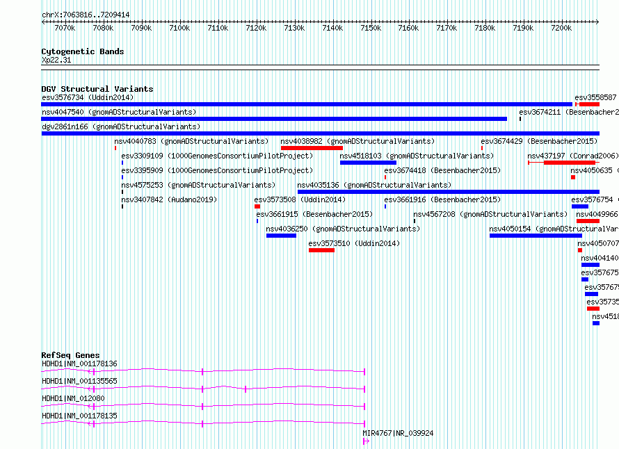This screenshot has width=619, height=449.
Task: Click the HDHD1|NM_001178135 transcript label
Action: (79, 416)
